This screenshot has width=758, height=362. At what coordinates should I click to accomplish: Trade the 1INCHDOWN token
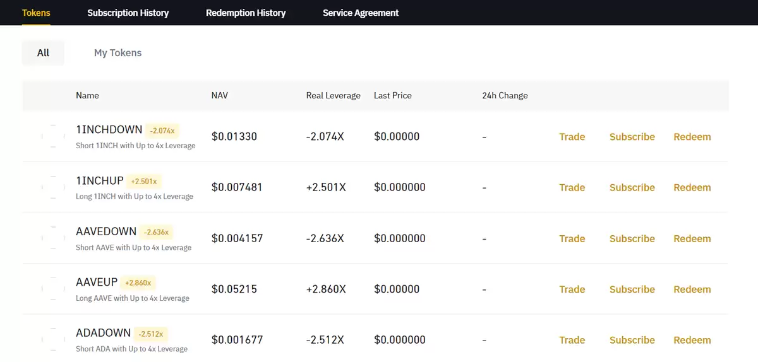pyautogui.click(x=572, y=137)
